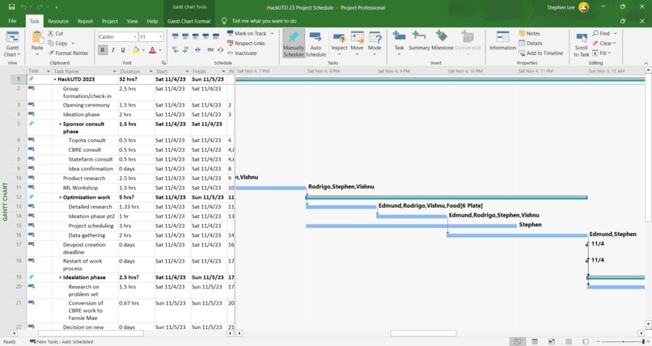Open the Font name dropdown

coord(135,37)
